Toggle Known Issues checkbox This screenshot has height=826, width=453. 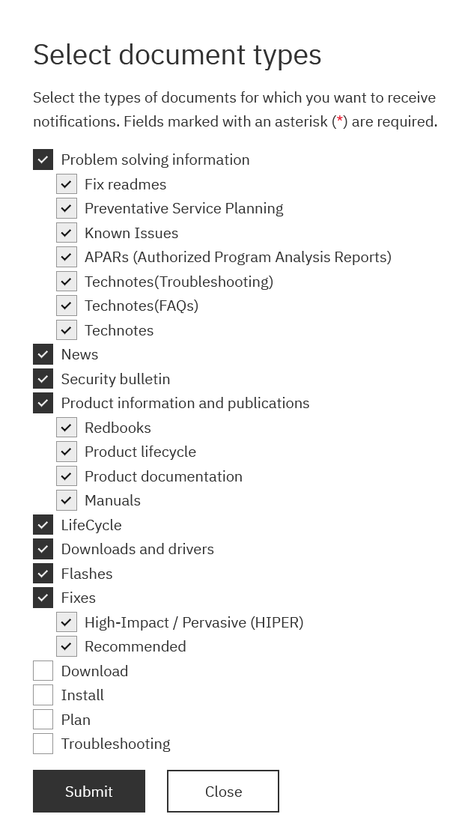(67, 233)
